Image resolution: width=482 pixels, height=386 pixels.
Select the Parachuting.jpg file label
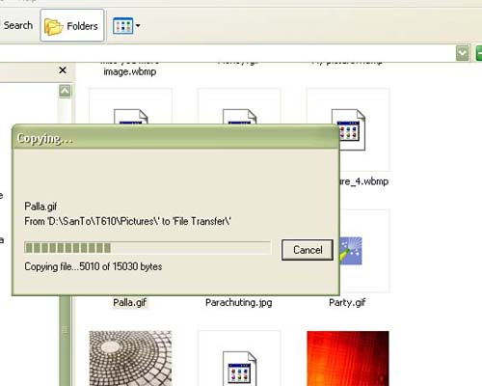tap(239, 302)
